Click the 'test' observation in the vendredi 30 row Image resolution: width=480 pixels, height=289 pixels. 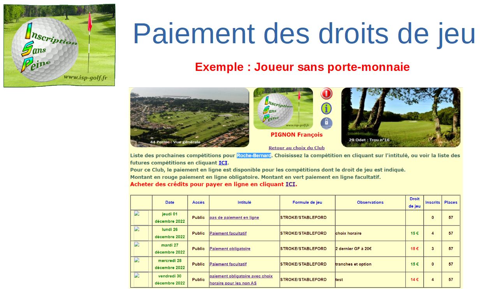tap(339, 280)
